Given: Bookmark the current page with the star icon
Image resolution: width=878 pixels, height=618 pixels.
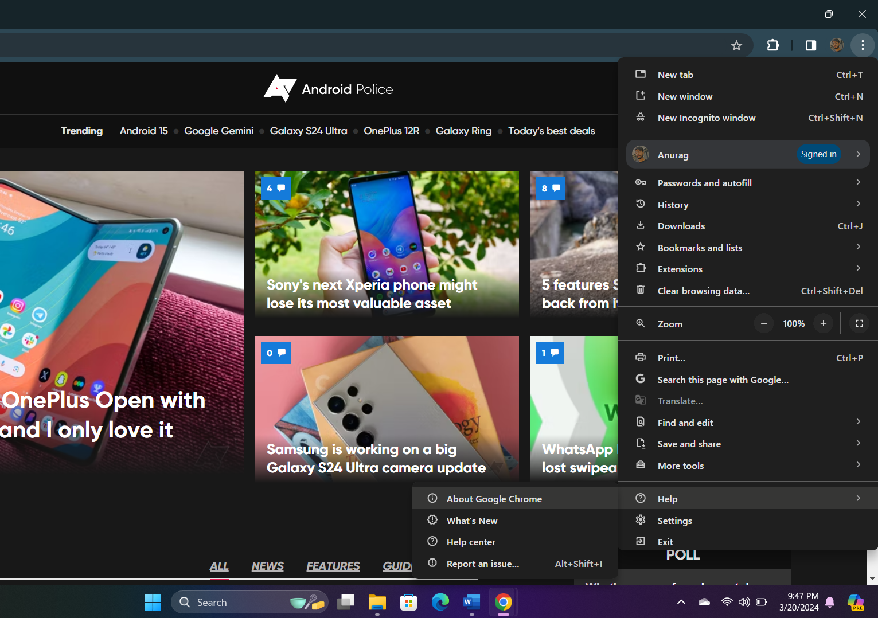Looking at the screenshot, I should tap(736, 45).
